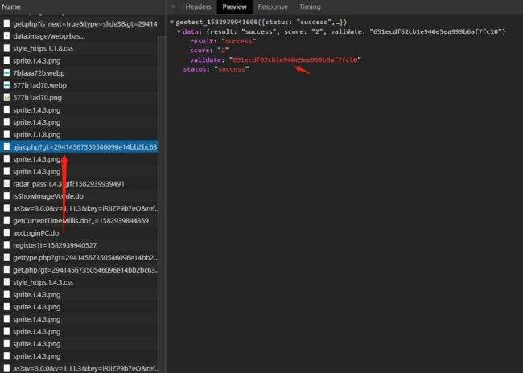
Task: Click file icon of accLoginPC.do
Action: point(6,232)
